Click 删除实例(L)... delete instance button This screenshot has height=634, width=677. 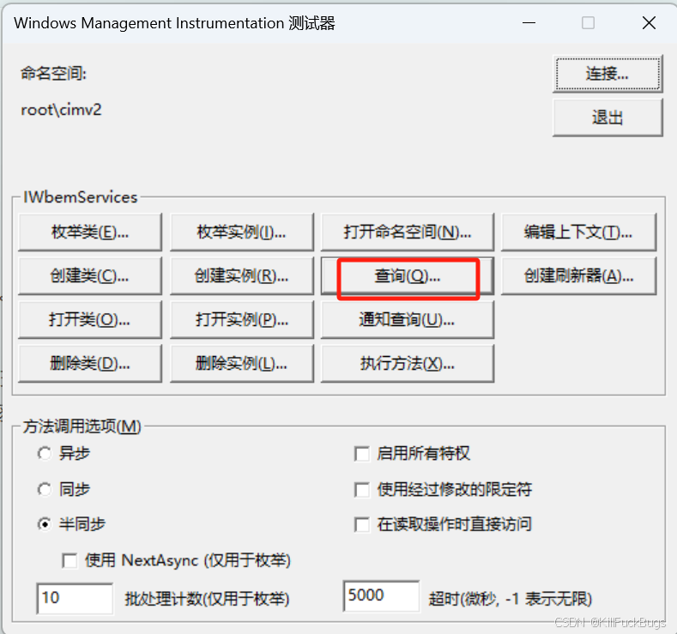point(242,364)
